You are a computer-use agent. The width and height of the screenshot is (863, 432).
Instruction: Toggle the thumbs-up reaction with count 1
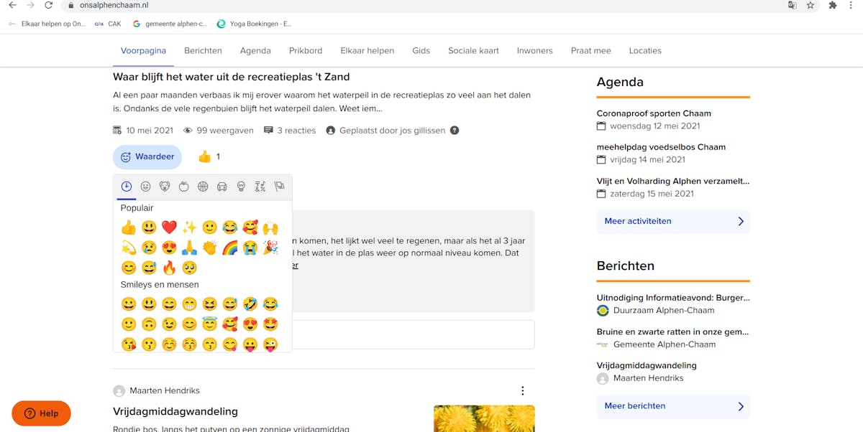pyautogui.click(x=209, y=157)
